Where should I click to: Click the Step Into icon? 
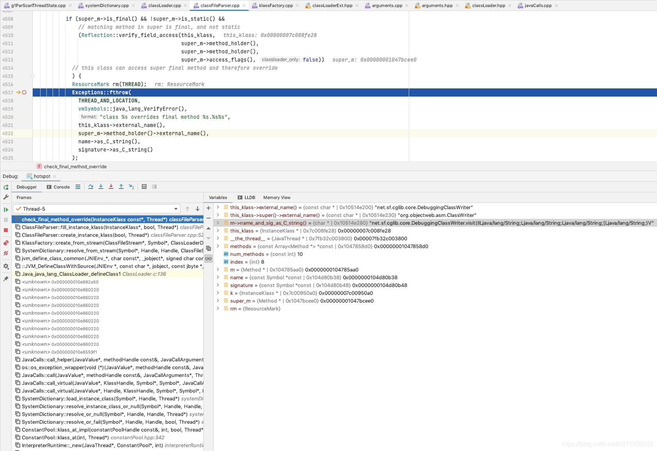101,187
